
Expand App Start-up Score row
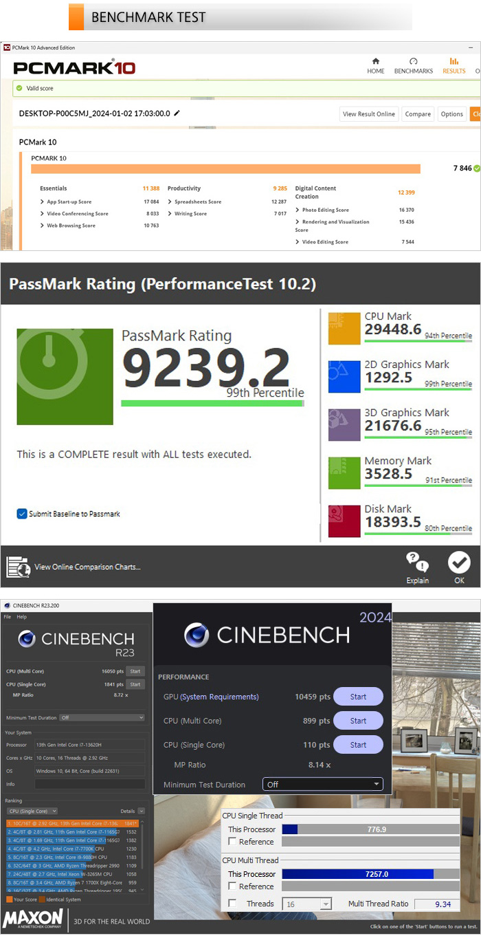[x=43, y=202]
